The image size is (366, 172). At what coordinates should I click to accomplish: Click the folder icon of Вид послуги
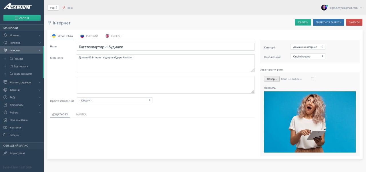tap(11, 66)
